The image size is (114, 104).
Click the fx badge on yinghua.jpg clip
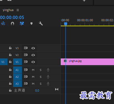[x=65, y=61]
